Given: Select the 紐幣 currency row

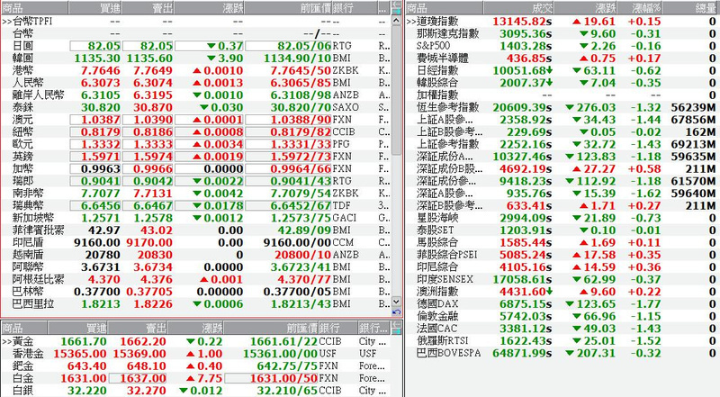Looking at the screenshot, I should (195, 131).
